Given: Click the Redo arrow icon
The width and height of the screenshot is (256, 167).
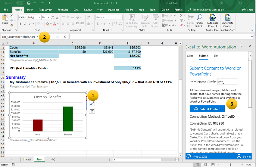Looking at the screenshot, I should [42, 3].
